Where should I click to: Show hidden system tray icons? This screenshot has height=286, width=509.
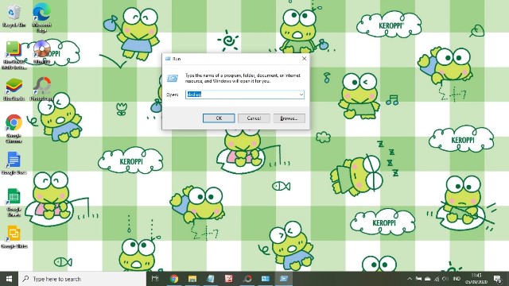(x=410, y=279)
